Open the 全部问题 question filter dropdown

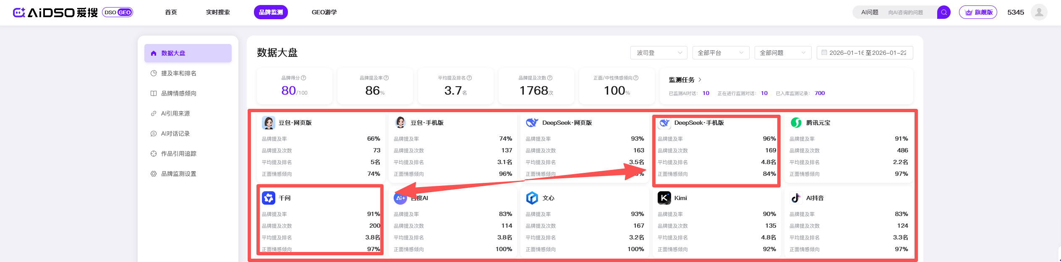(x=782, y=53)
